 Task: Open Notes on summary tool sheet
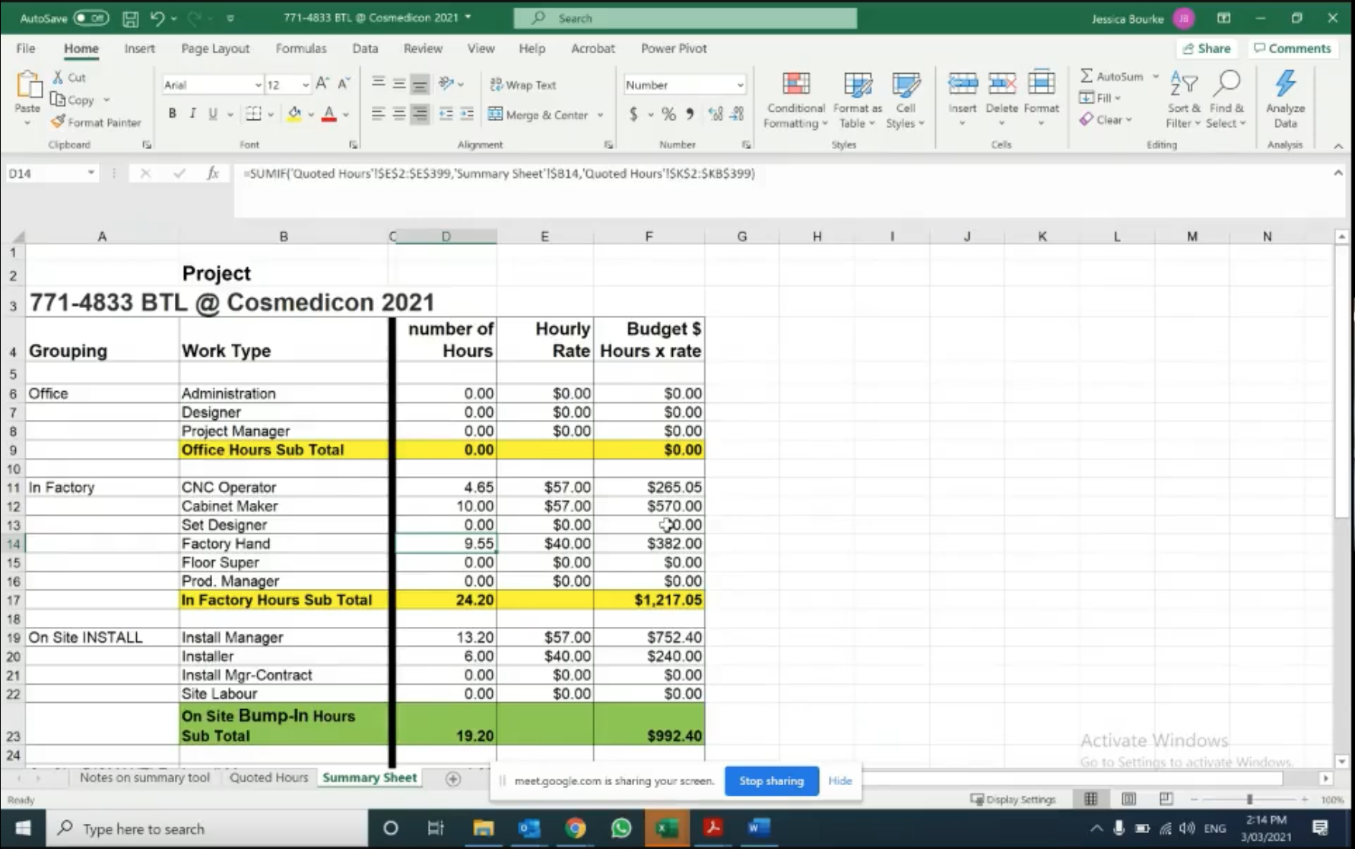[x=144, y=777]
